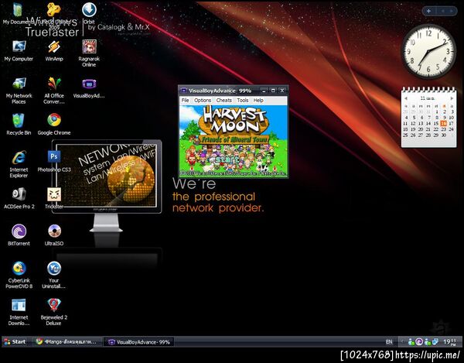464x363 pixels.
Task: Click the analog clock gadget
Action: tap(428, 52)
